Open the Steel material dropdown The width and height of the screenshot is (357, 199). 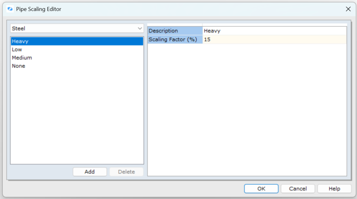[77, 29]
